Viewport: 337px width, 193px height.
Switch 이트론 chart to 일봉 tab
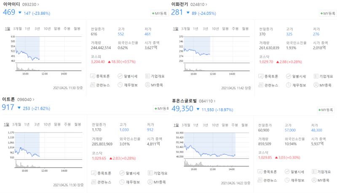(57, 124)
